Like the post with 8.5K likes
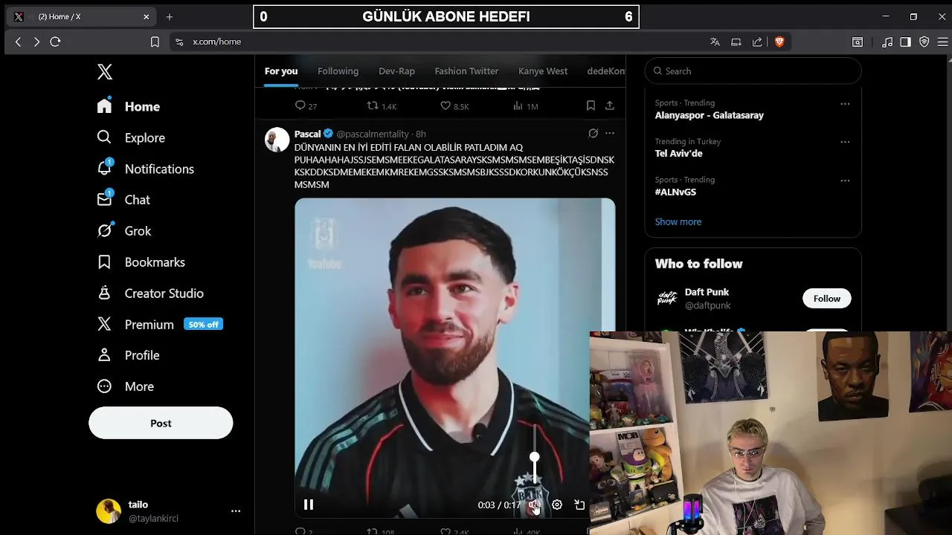952x535 pixels. pyautogui.click(x=454, y=106)
